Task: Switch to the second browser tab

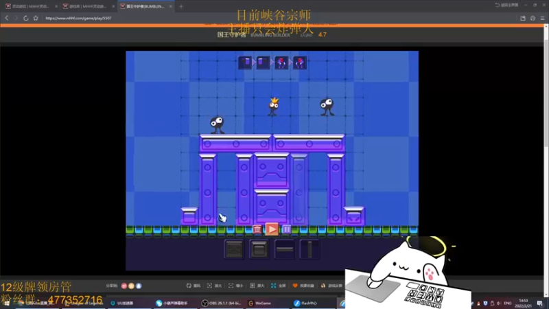Action: coord(88,6)
